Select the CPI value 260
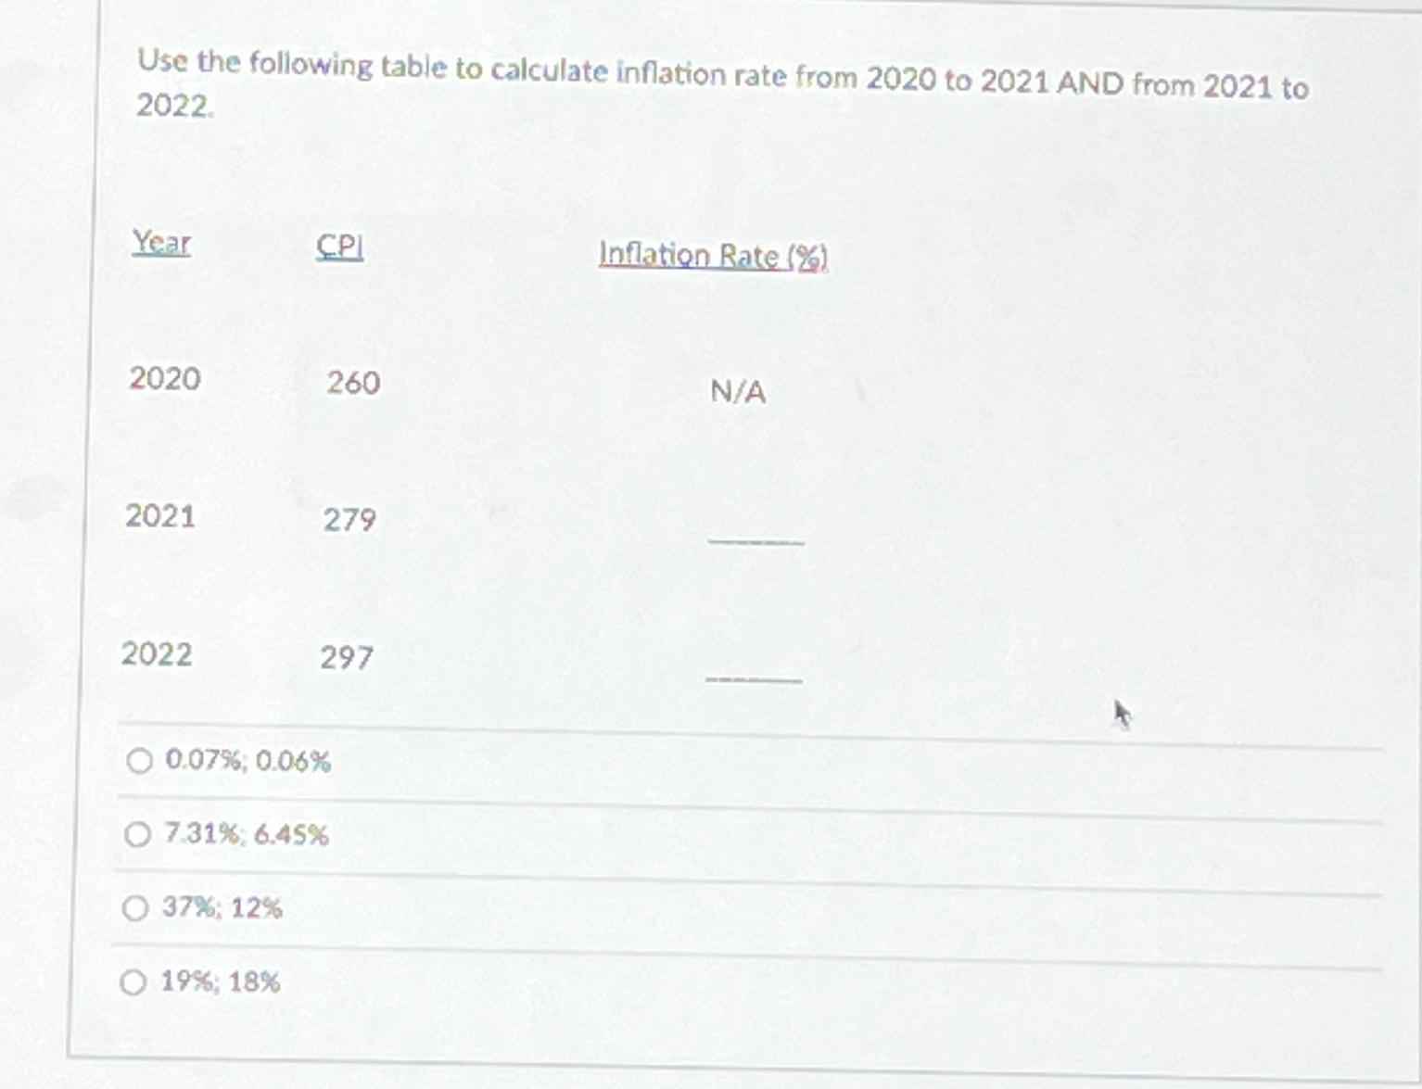 pos(350,383)
